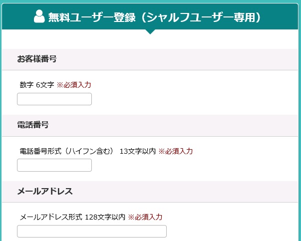The height and width of the screenshot is (241, 301).
Task: Click the メールアドレス形式 128文字以内 hint label
Action: coord(72,217)
